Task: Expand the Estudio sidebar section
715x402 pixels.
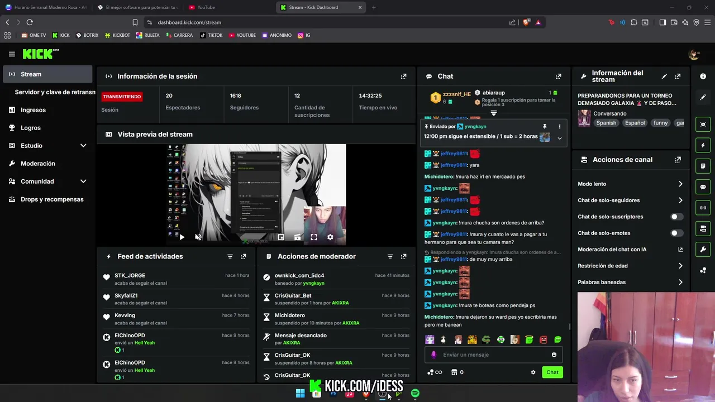Action: click(83, 146)
